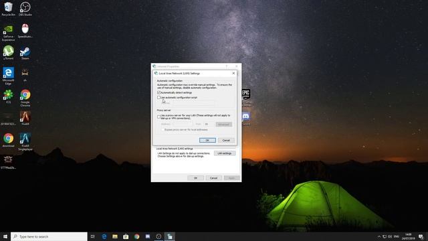This screenshot has height=241, width=428.
Task: Launch Steam from the desktop
Action: click(x=25, y=52)
